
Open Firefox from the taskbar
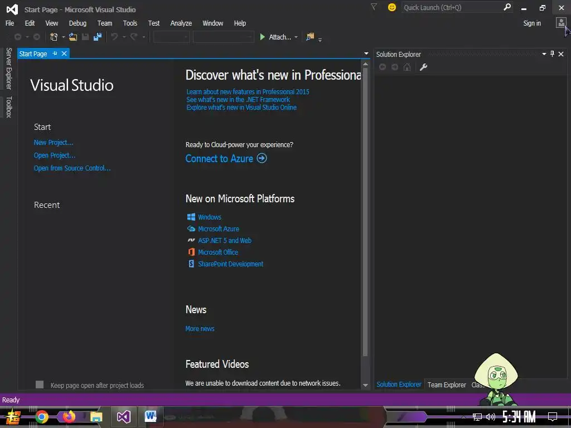pos(69,417)
